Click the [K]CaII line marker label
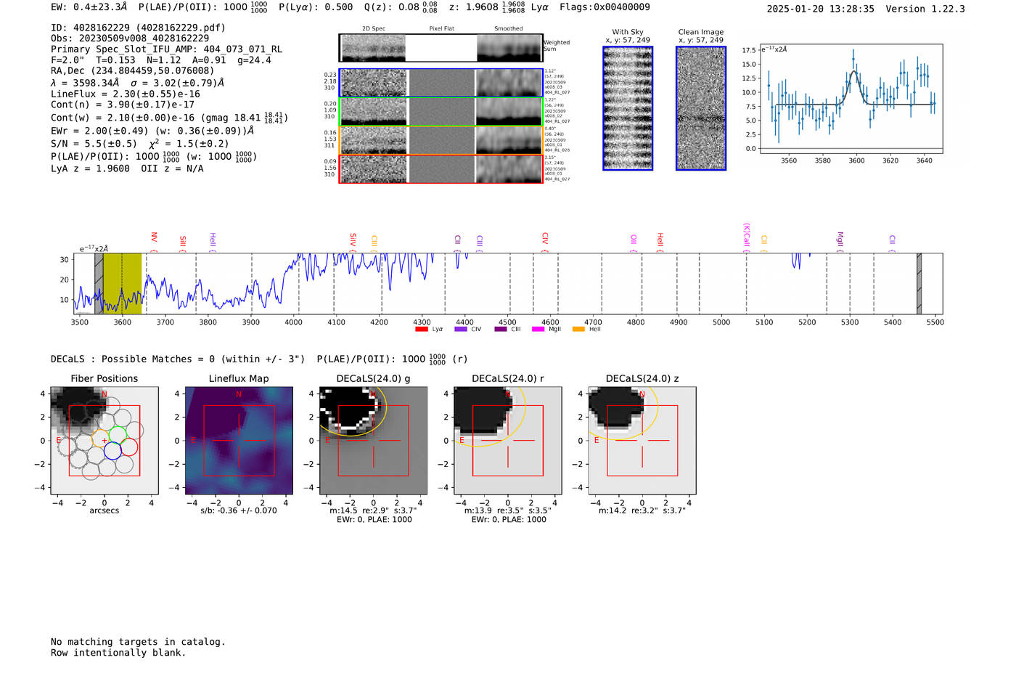The height and width of the screenshot is (692, 1016). point(746,235)
